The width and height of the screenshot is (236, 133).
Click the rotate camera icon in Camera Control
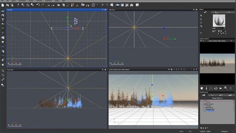(x=216, y=88)
